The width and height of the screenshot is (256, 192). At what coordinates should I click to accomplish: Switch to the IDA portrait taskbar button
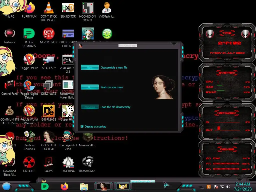(x=103, y=186)
